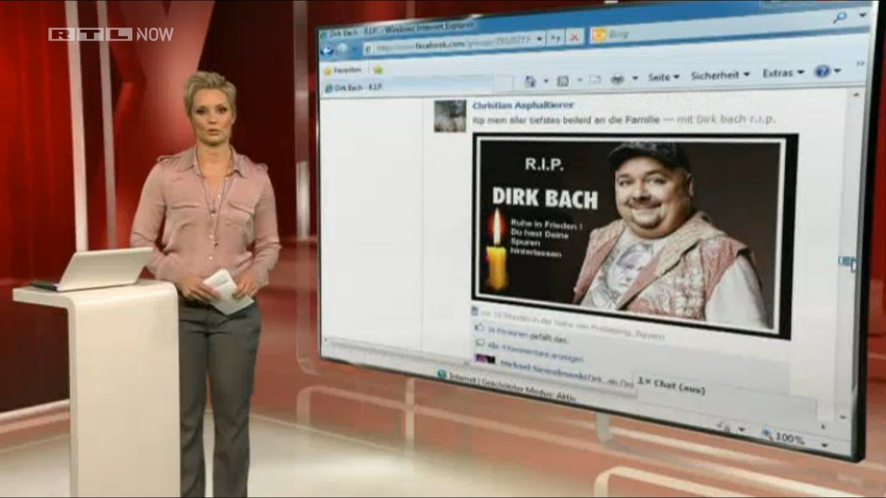
Task: Click the vertical scrollbar down arrow
Action: [x=843, y=418]
